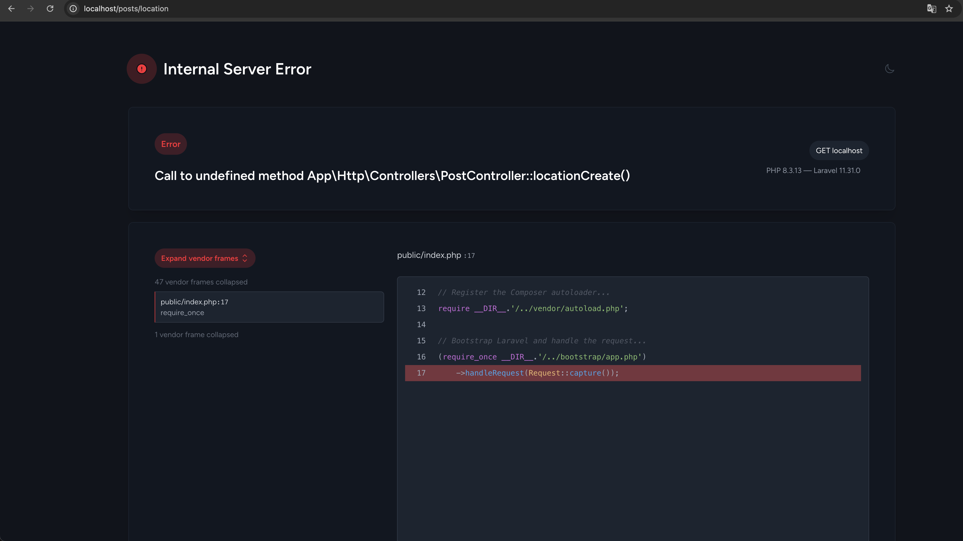The width and height of the screenshot is (963, 541).
Task: Open the Google Translate icon
Action: click(x=931, y=9)
